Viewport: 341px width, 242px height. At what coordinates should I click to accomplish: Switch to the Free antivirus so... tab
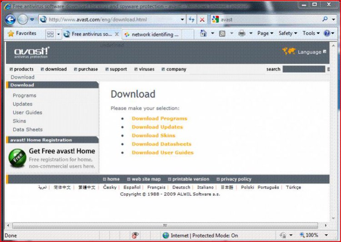pos(91,34)
